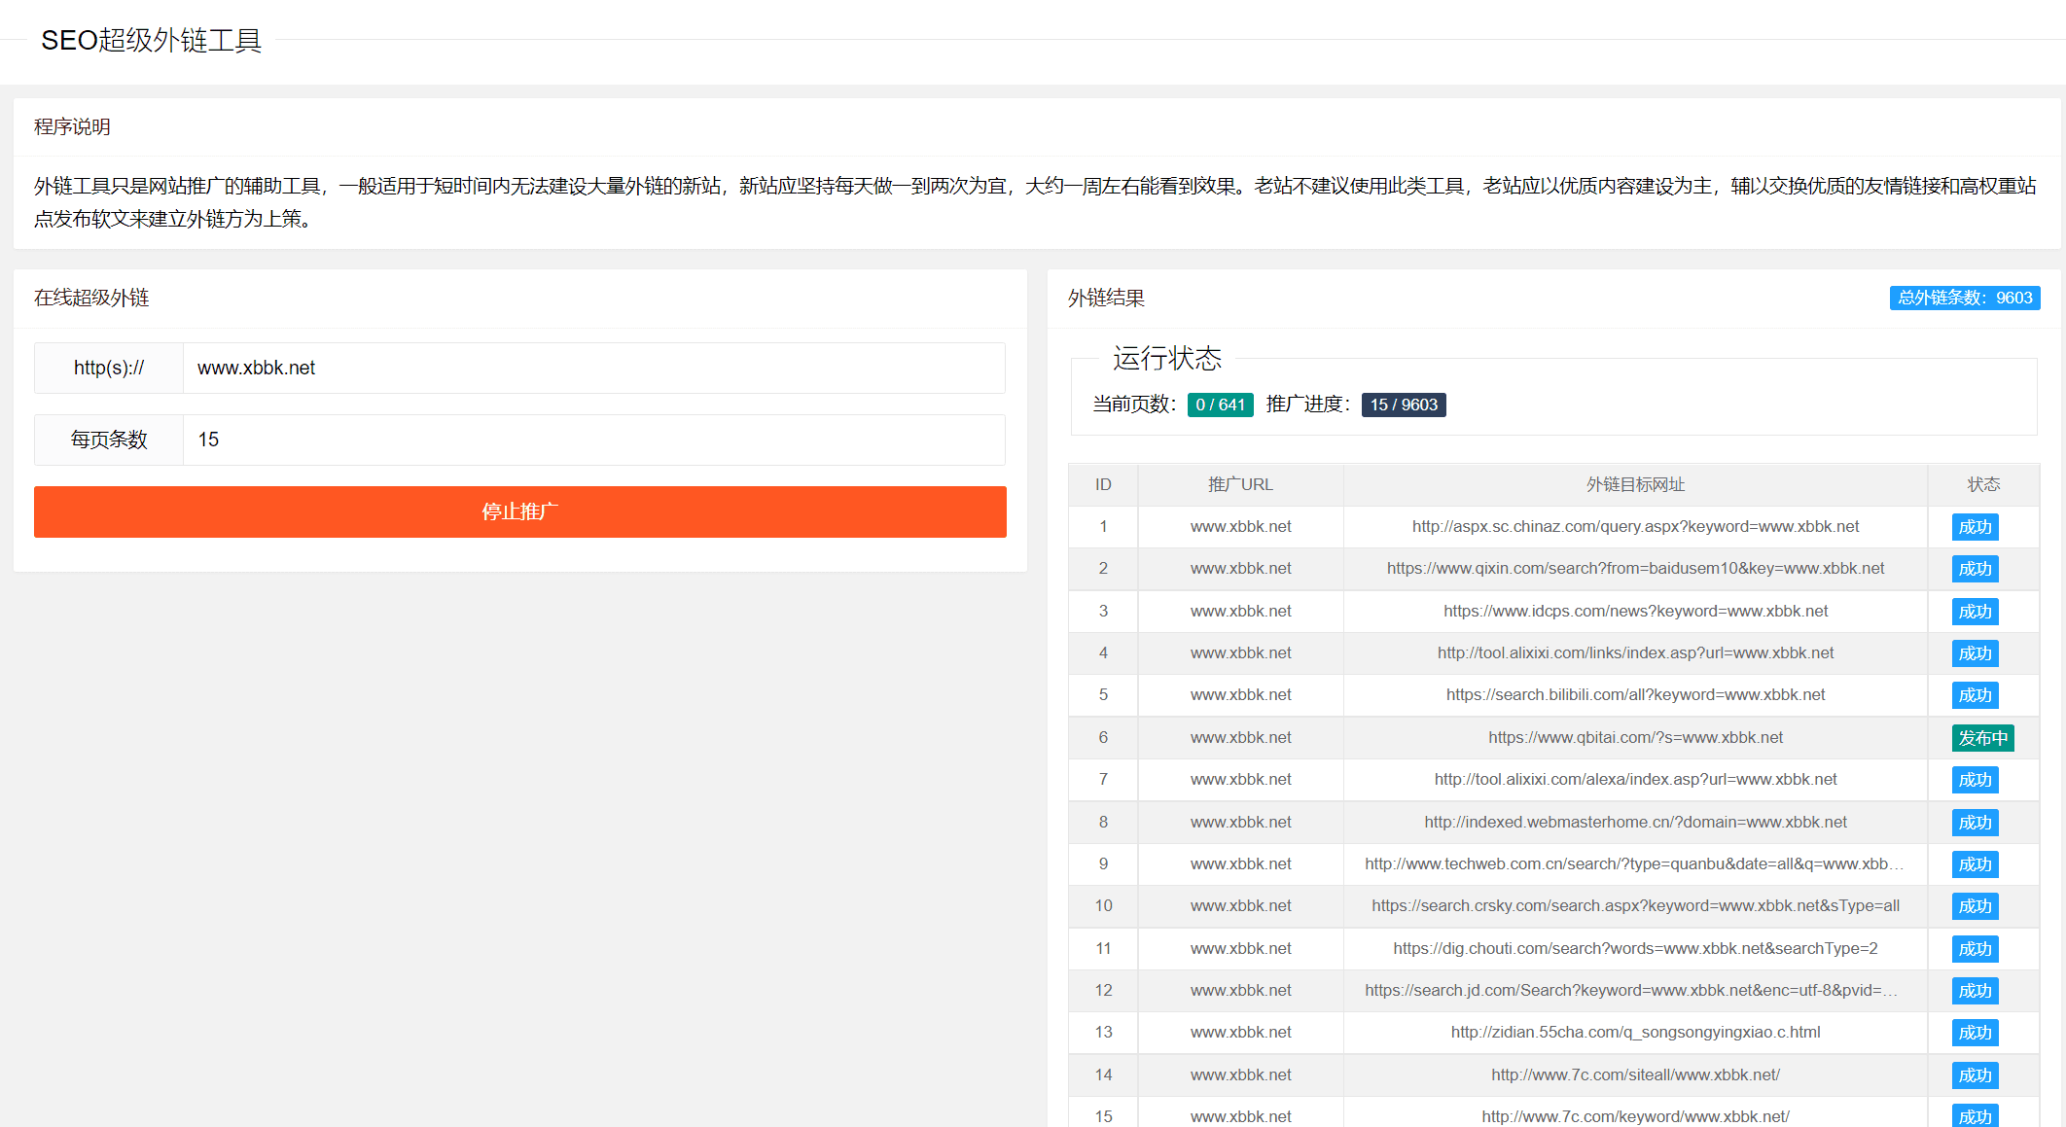Image resolution: width=2066 pixels, height=1127 pixels.
Task: Click the 15 / 9603 progress badge
Action: coord(1404,405)
